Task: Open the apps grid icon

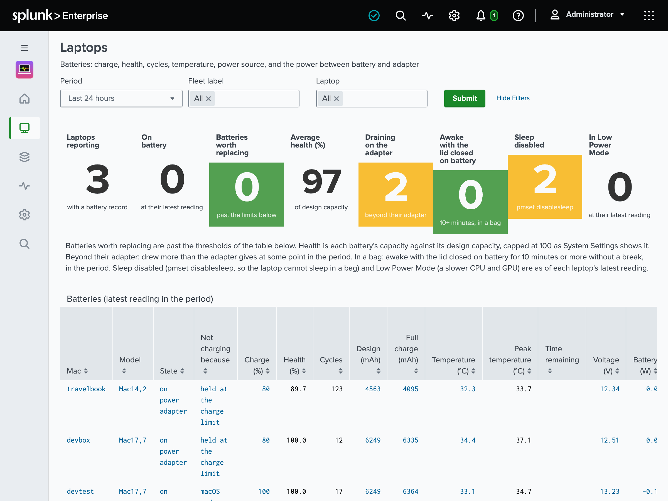Action: (649, 15)
